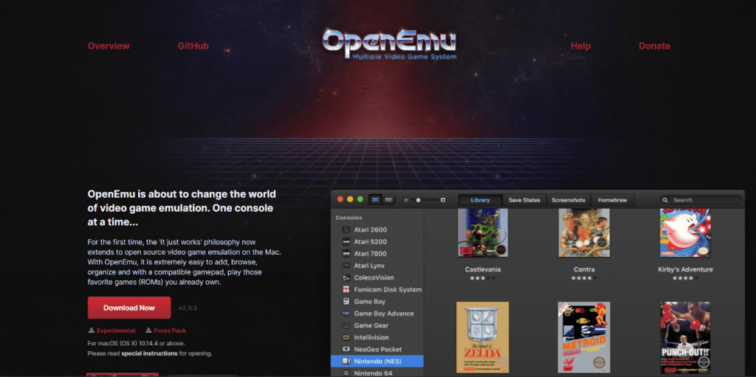The image size is (756, 377).
Task: Select the Castlevania box art
Action: 483,232
